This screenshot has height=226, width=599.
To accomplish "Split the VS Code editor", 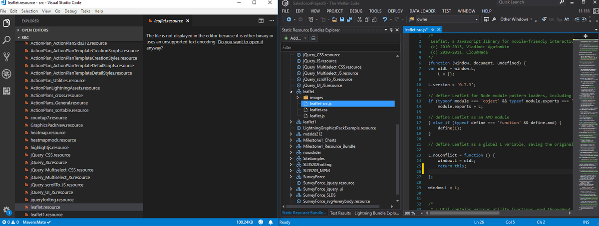I will (261, 21).
